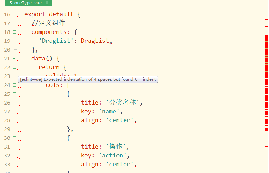The height and width of the screenshot is (173, 269).
Task: Collapse the data() function at line 21
Action: click(14, 59)
